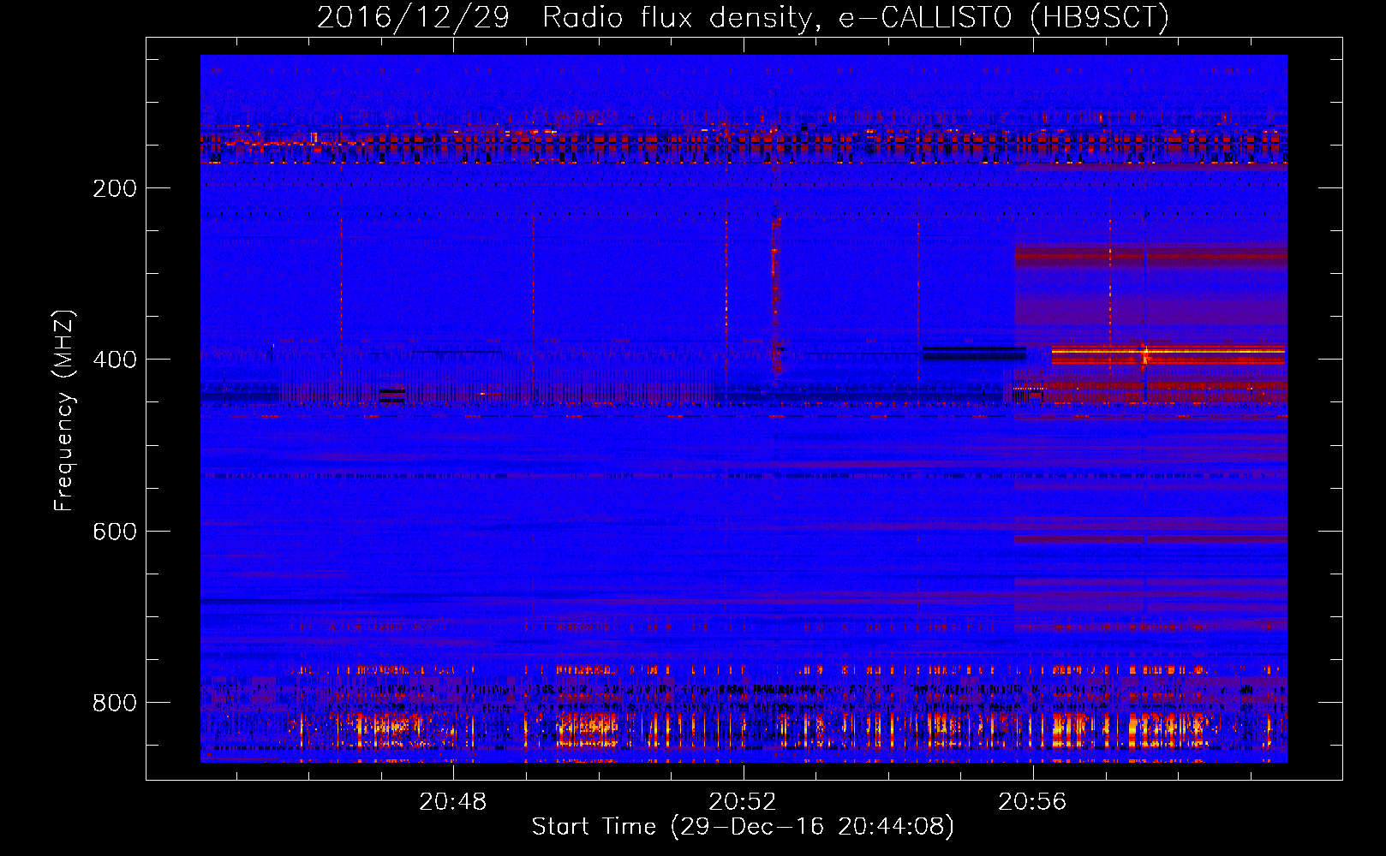Click the plot title mentioning e-CALLISTO (HB9SCT)
The height and width of the screenshot is (856, 1386).
(743, 17)
